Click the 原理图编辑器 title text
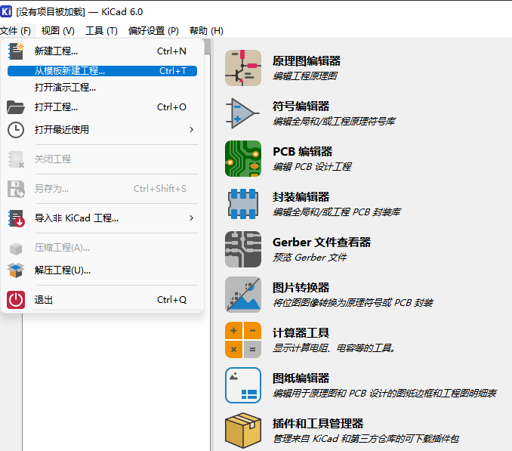This screenshot has height=451, width=512. click(307, 61)
